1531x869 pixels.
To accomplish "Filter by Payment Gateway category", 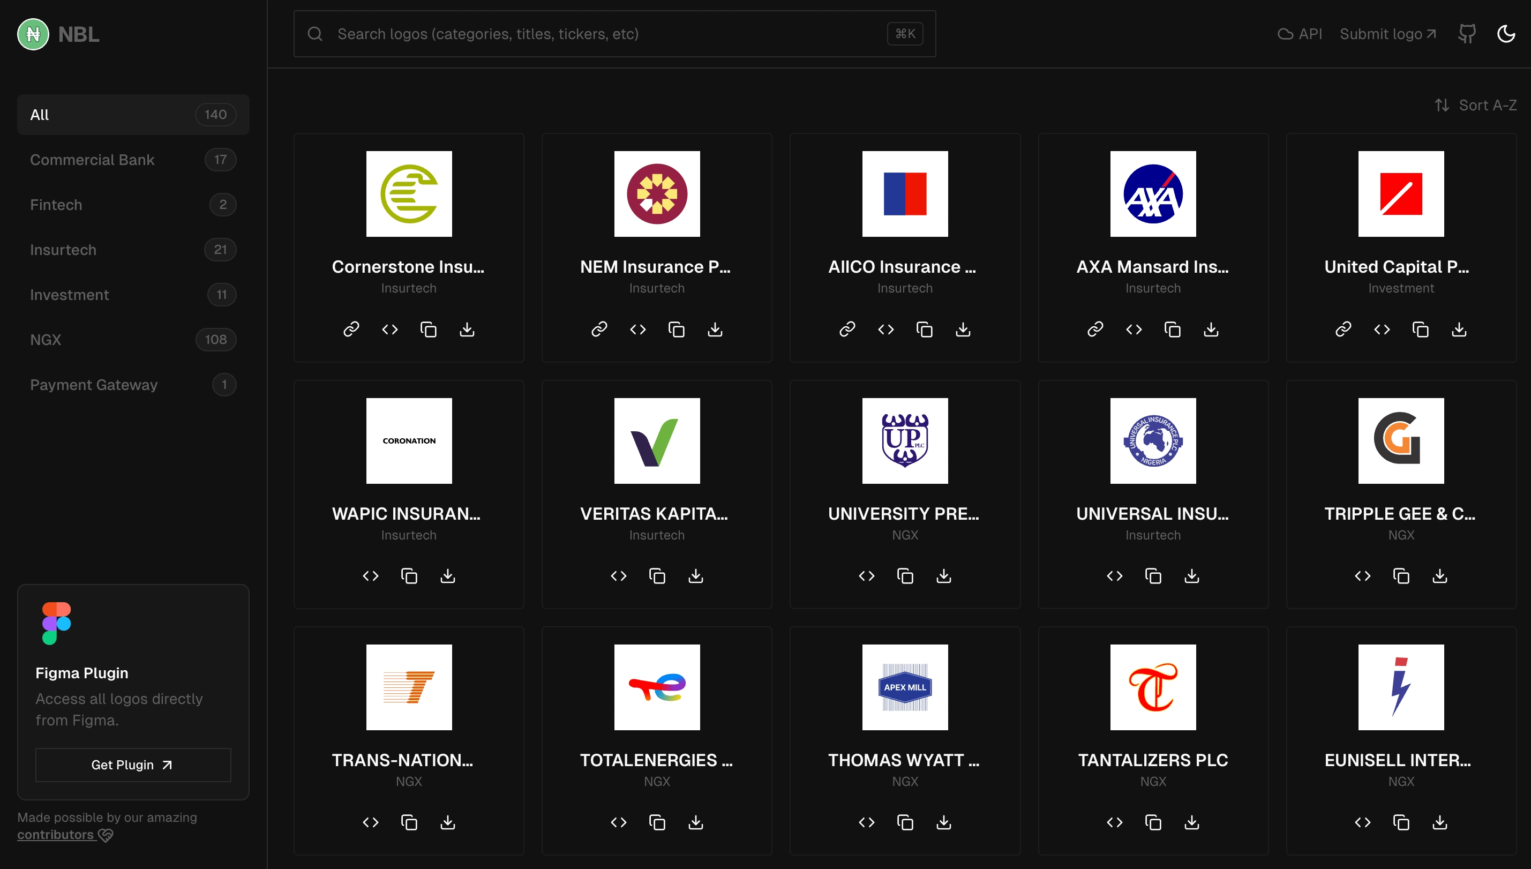I will point(133,385).
